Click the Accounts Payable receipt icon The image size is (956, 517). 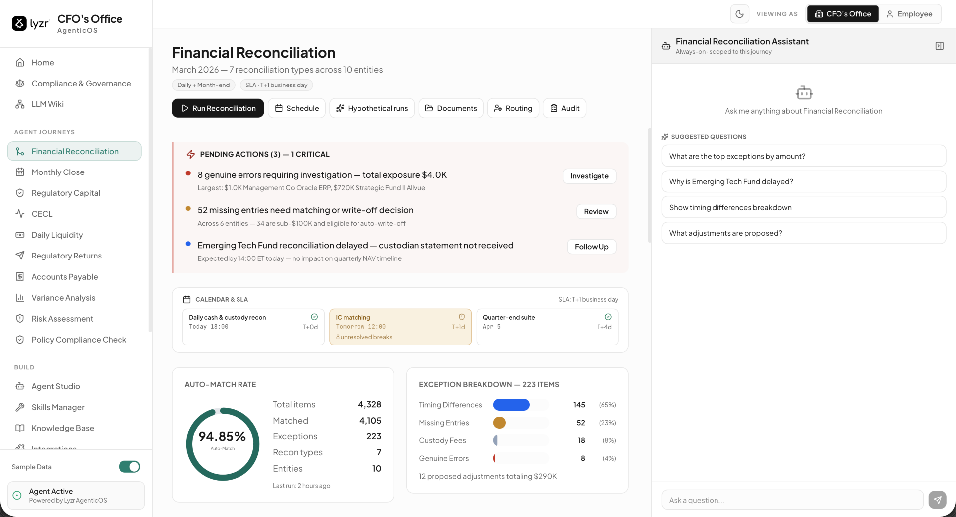click(x=20, y=276)
